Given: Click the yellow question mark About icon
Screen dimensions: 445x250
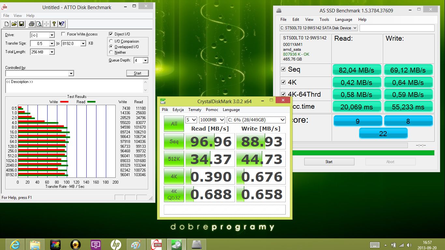Looking at the screenshot, I should coord(54,24).
